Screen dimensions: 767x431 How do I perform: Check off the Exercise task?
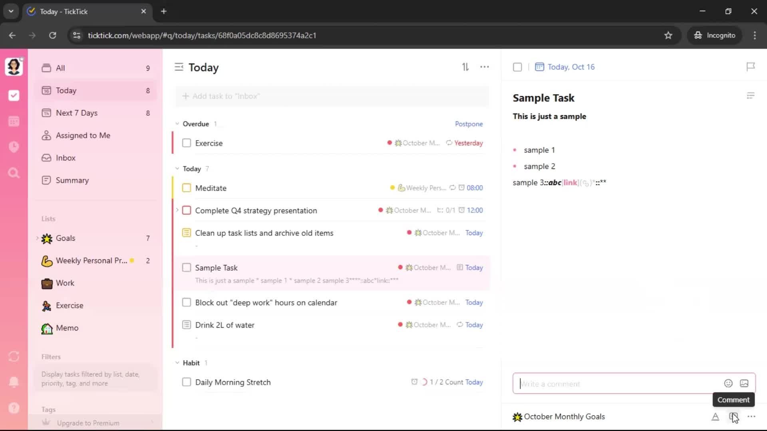tap(187, 143)
